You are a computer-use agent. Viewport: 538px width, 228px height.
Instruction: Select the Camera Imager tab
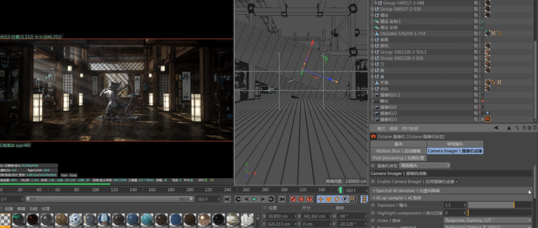pyautogui.click(x=456, y=151)
